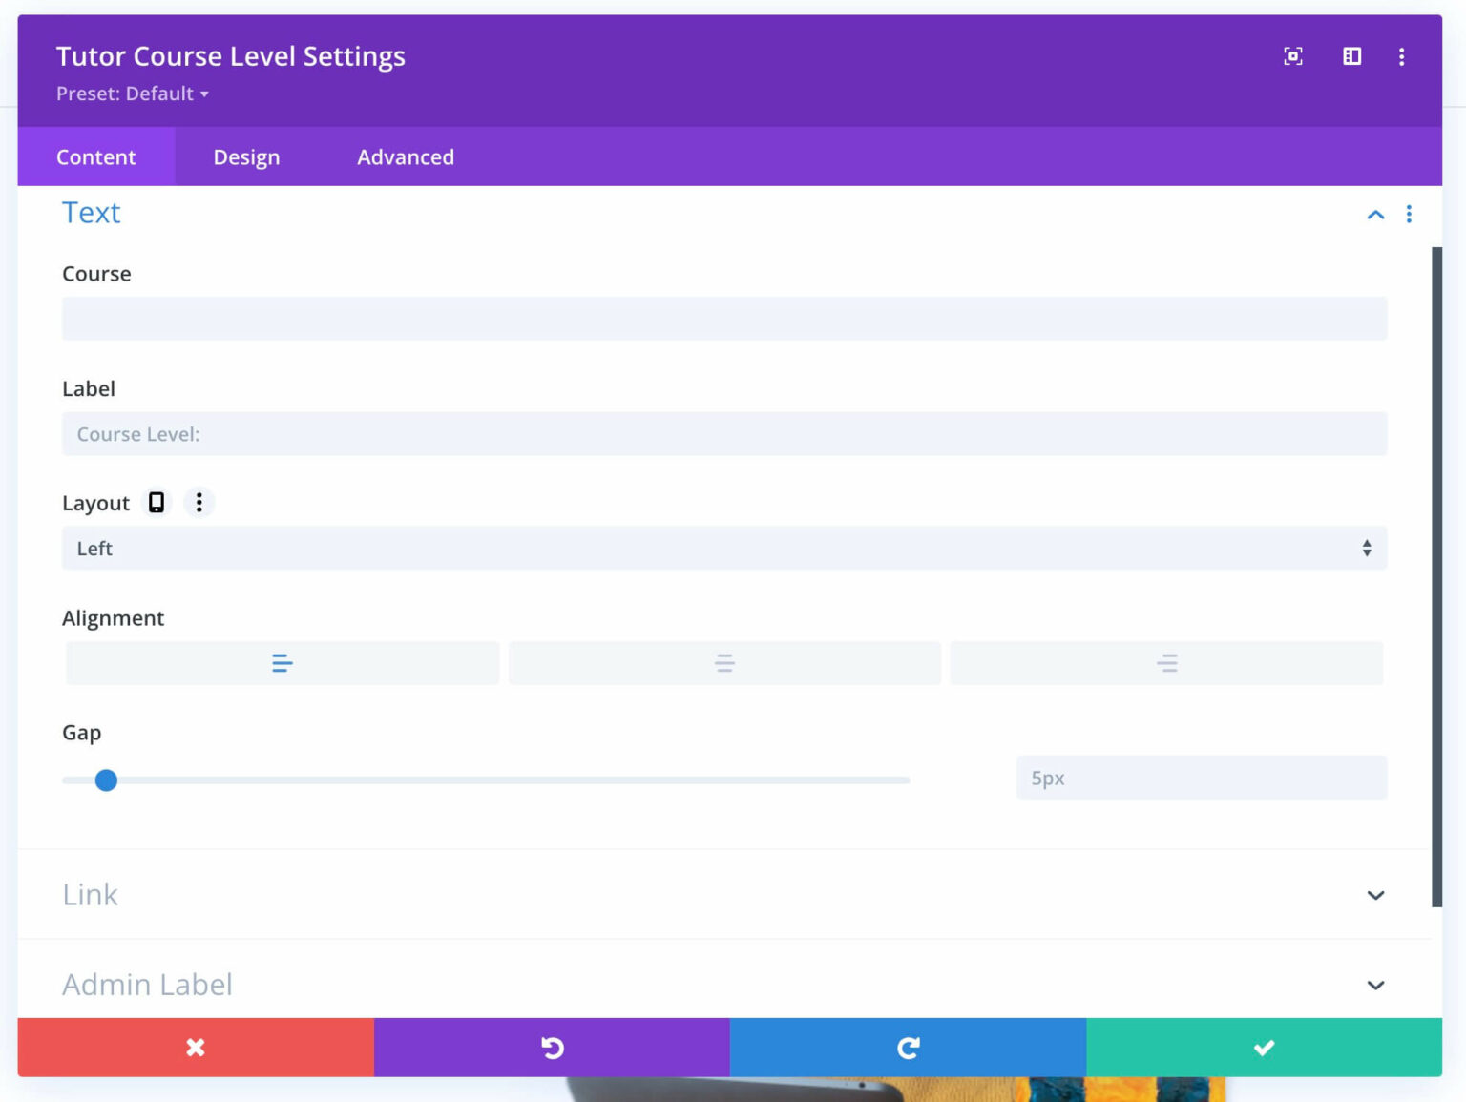
Task: Open Text section three-dot options menu
Action: click(1408, 214)
